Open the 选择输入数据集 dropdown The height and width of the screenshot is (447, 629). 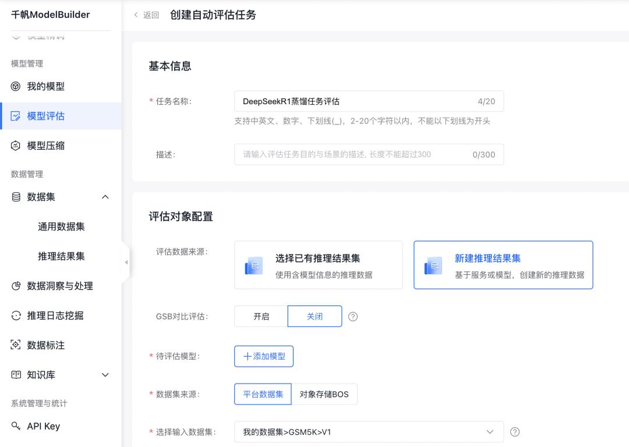[x=369, y=432]
